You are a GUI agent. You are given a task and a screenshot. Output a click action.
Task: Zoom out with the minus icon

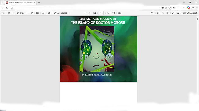pyautogui.click(x=85, y=13)
